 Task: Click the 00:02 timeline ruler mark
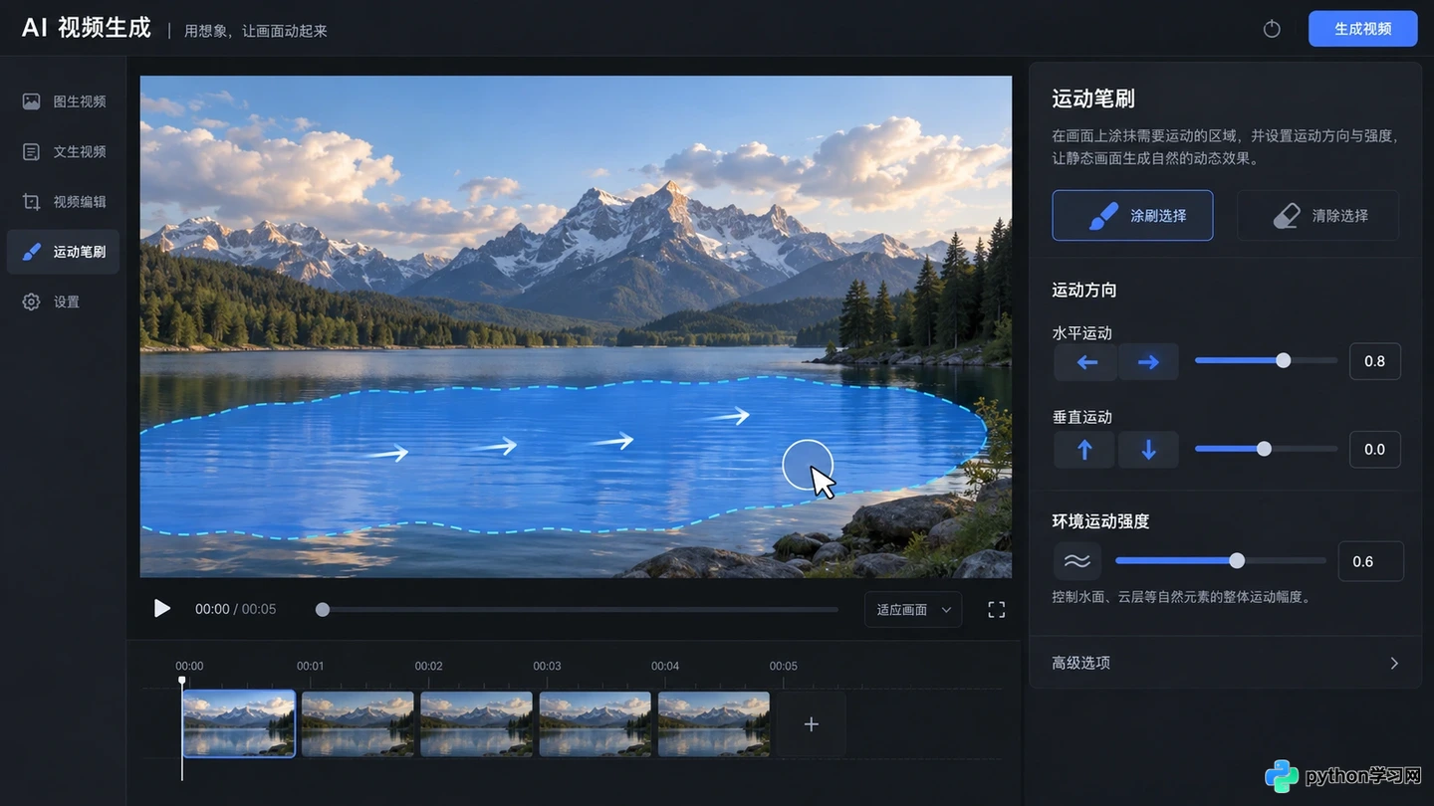(428, 666)
